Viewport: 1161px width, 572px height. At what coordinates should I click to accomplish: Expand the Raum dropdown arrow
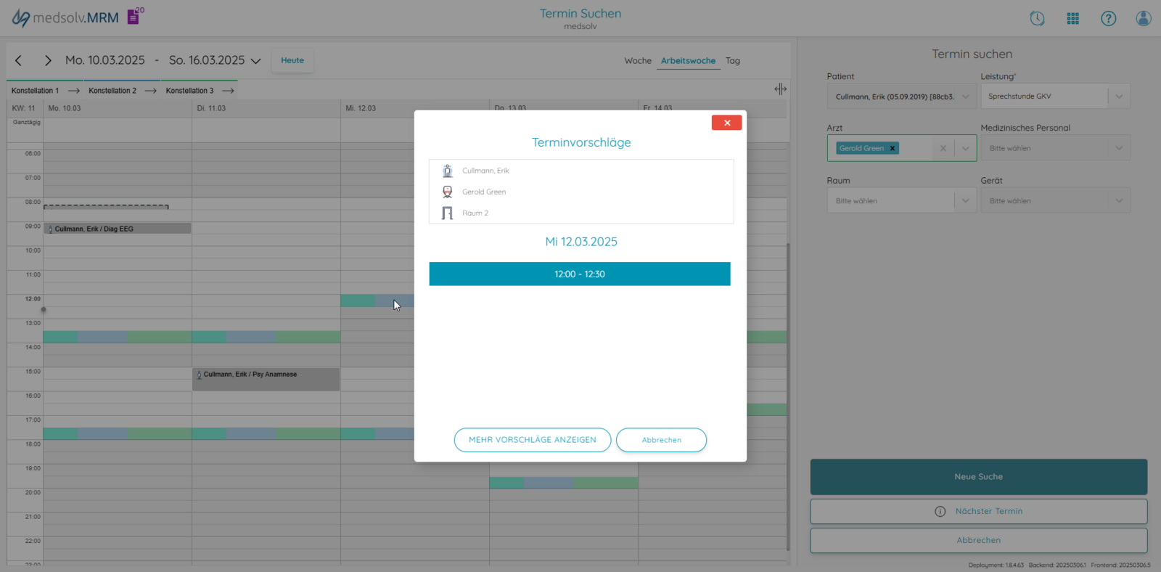pyautogui.click(x=965, y=201)
